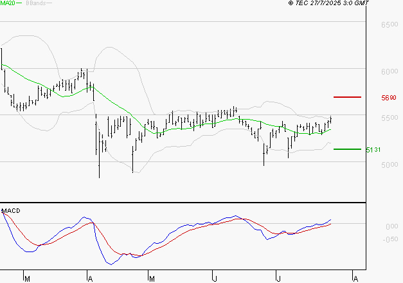Click the most recent price bar on chart

click(x=331, y=119)
